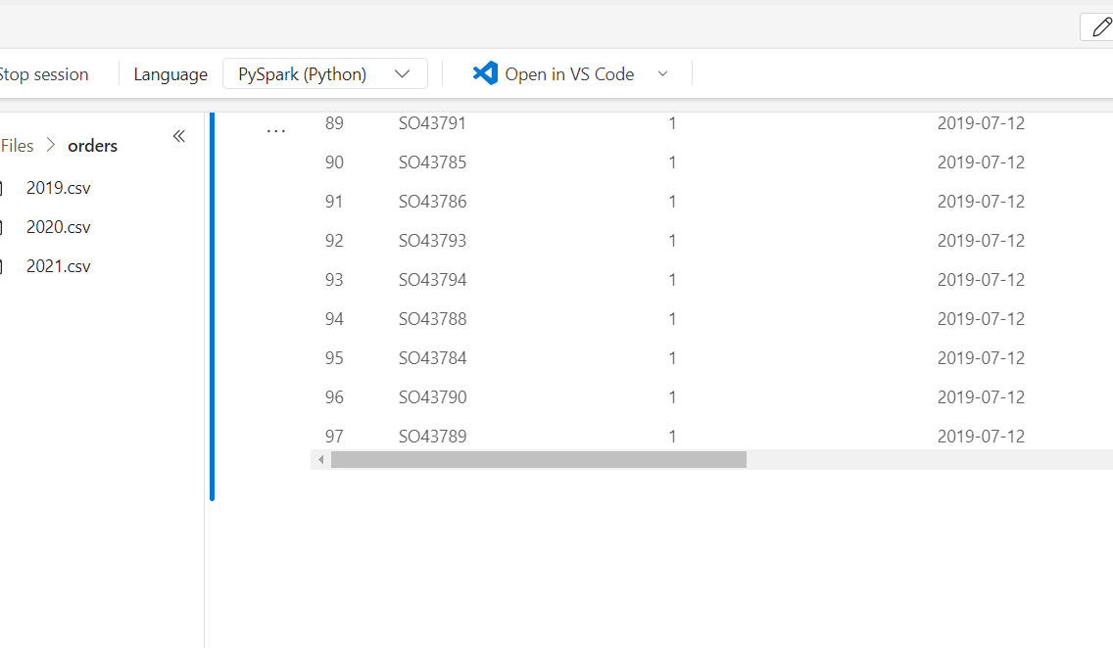Screen dimensions: 1113x648
Task: Select the row for order SO43785
Action: [x=432, y=162]
